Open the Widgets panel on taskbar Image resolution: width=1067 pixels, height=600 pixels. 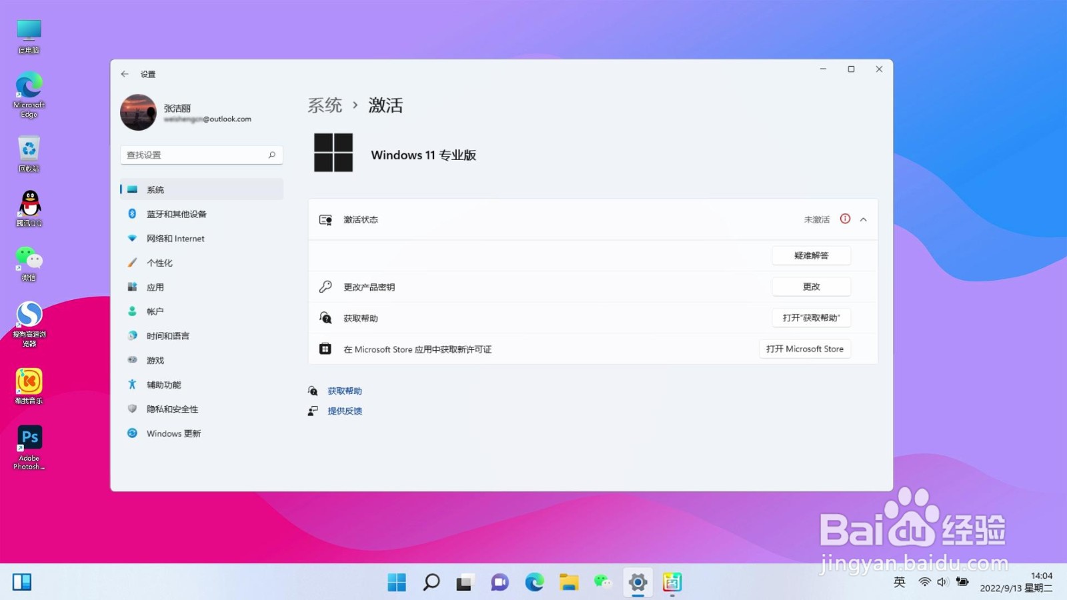[x=22, y=582]
